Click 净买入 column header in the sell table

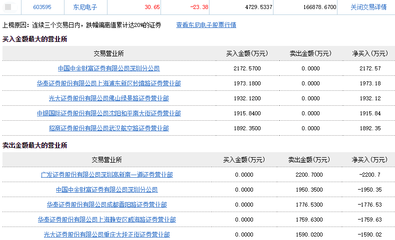tap(369, 160)
